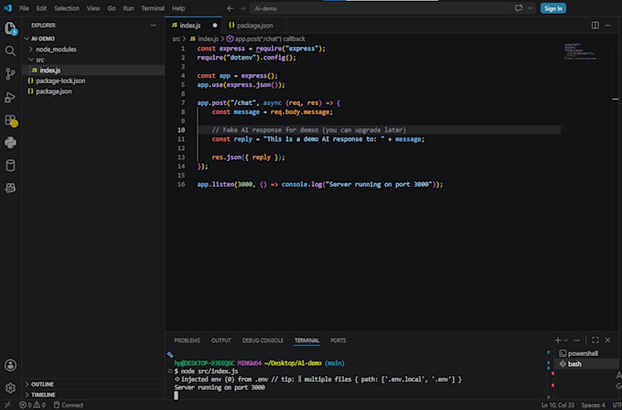Expand the OUTLINE section
The width and height of the screenshot is (622, 410).
[93, 384]
